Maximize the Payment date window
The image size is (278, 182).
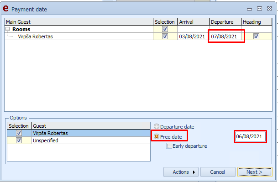pos(259,8)
